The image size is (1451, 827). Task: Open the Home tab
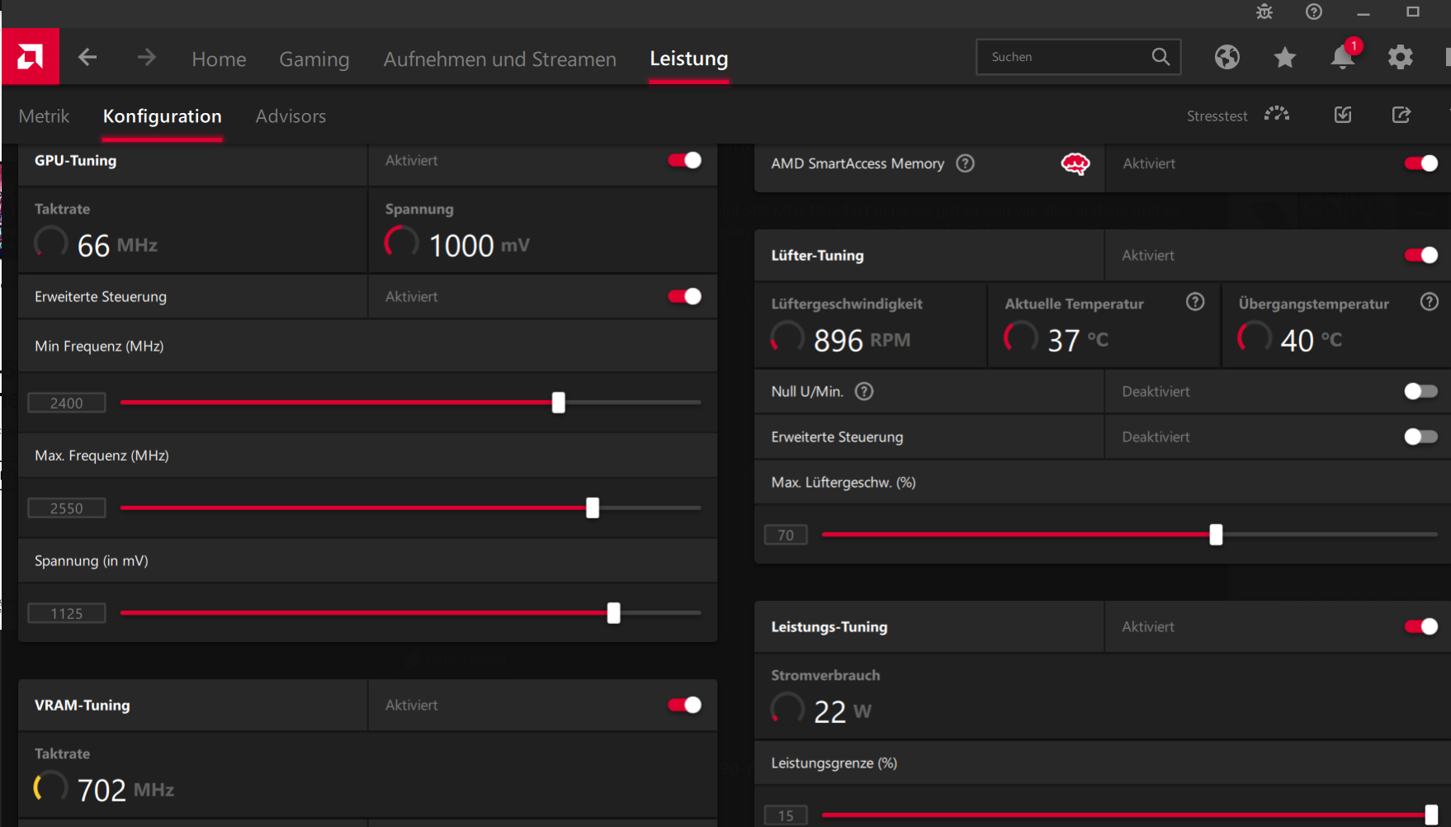tap(219, 59)
